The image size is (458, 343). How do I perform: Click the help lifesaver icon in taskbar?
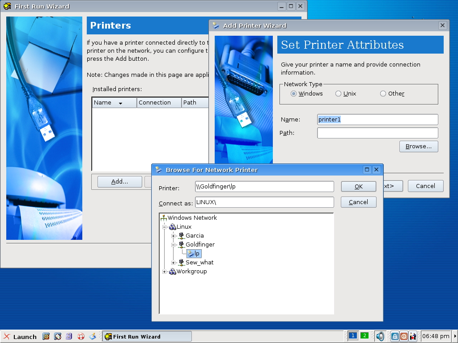pos(81,336)
